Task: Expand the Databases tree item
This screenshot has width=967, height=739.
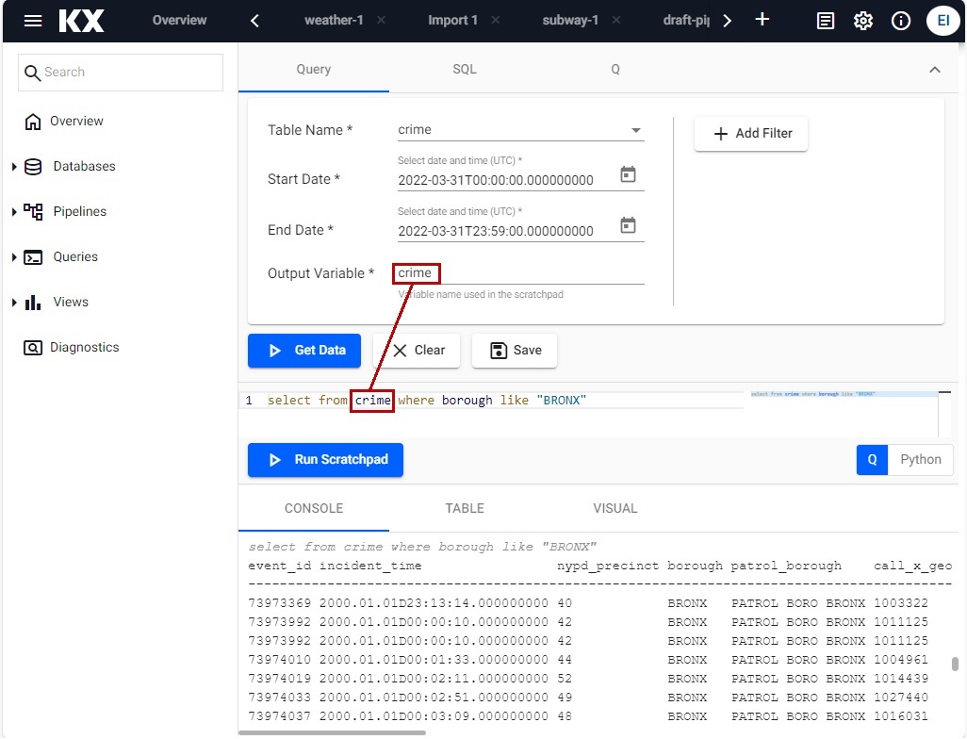Action: pyautogui.click(x=14, y=167)
